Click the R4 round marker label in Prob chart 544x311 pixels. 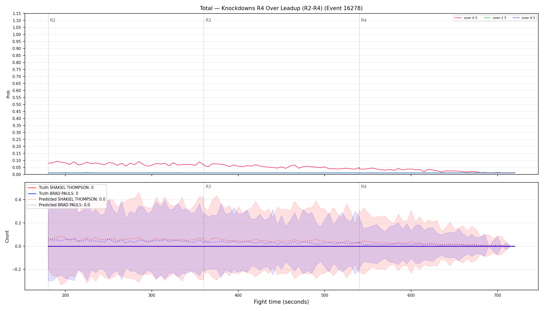point(364,20)
